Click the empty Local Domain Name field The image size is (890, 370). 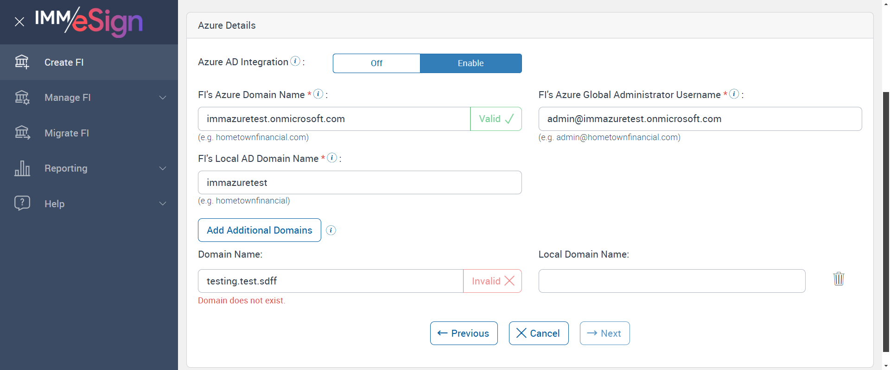pos(672,281)
